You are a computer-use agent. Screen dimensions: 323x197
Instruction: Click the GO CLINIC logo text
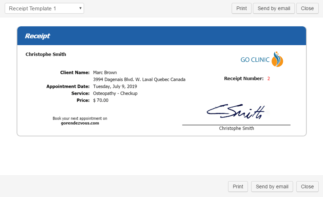[x=255, y=60]
